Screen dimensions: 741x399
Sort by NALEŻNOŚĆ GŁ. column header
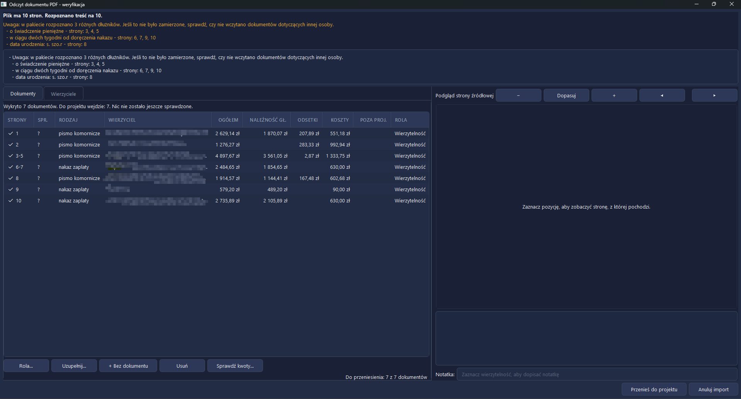[267, 120]
